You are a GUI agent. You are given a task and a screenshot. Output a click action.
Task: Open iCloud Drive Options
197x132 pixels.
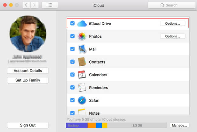[x=172, y=23]
